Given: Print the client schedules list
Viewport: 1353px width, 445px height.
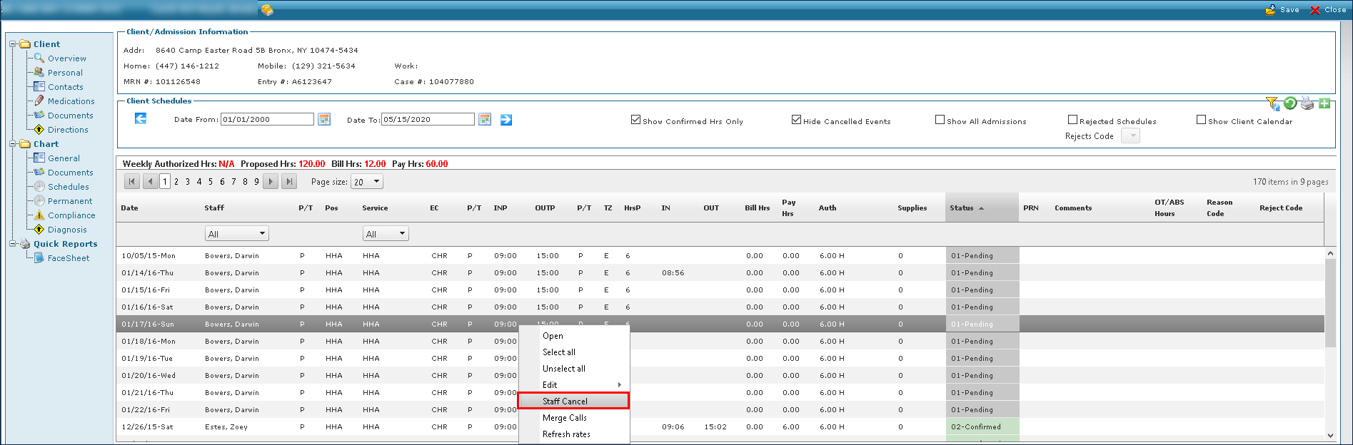Looking at the screenshot, I should (1307, 103).
